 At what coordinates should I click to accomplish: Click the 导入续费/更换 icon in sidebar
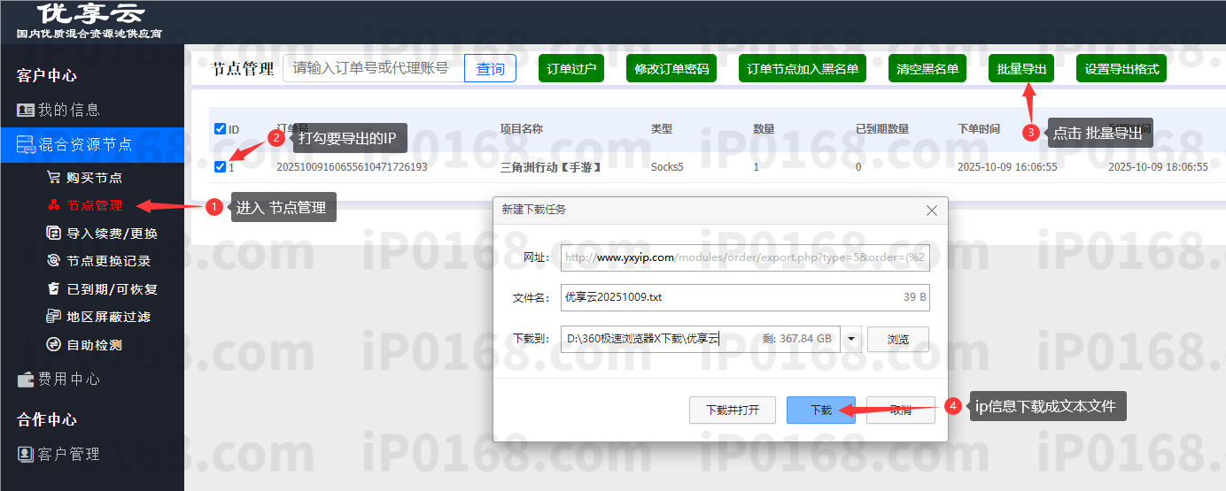coord(53,234)
